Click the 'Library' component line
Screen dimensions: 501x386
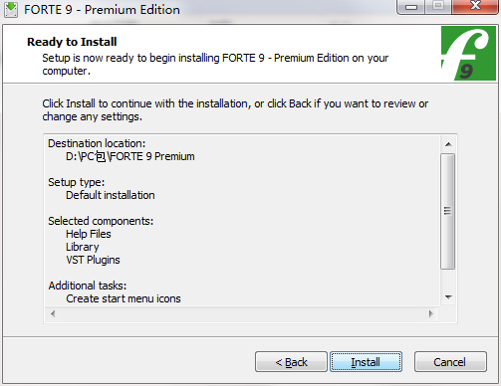[x=83, y=247]
